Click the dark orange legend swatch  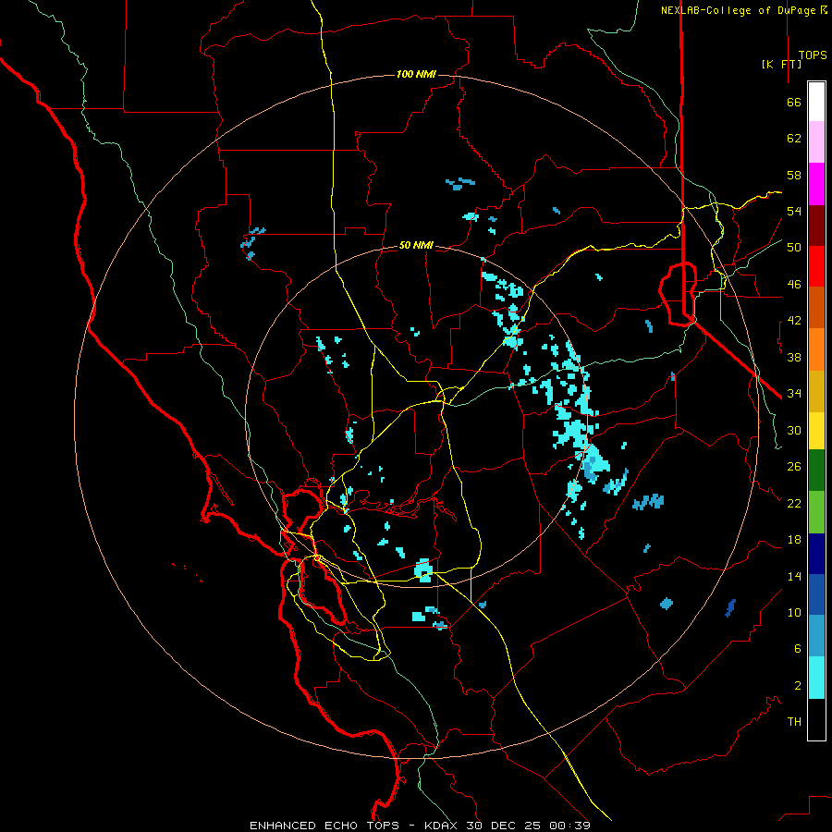coord(816,308)
